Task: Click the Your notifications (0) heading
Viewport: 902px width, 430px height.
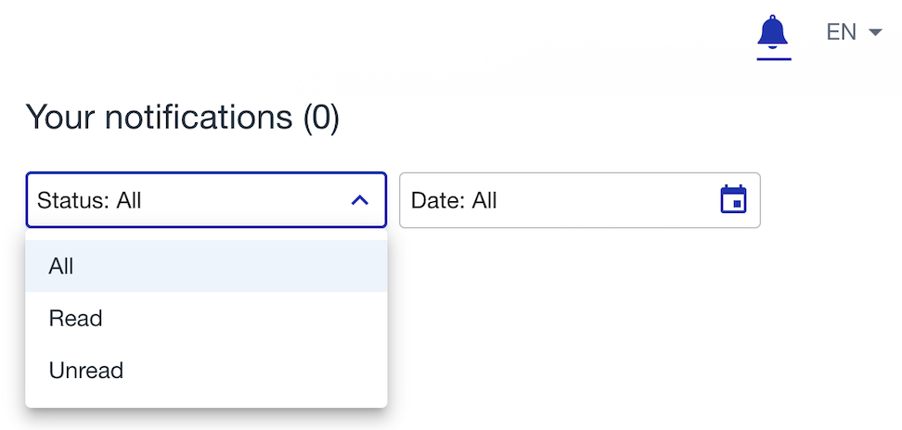Action: [183, 117]
